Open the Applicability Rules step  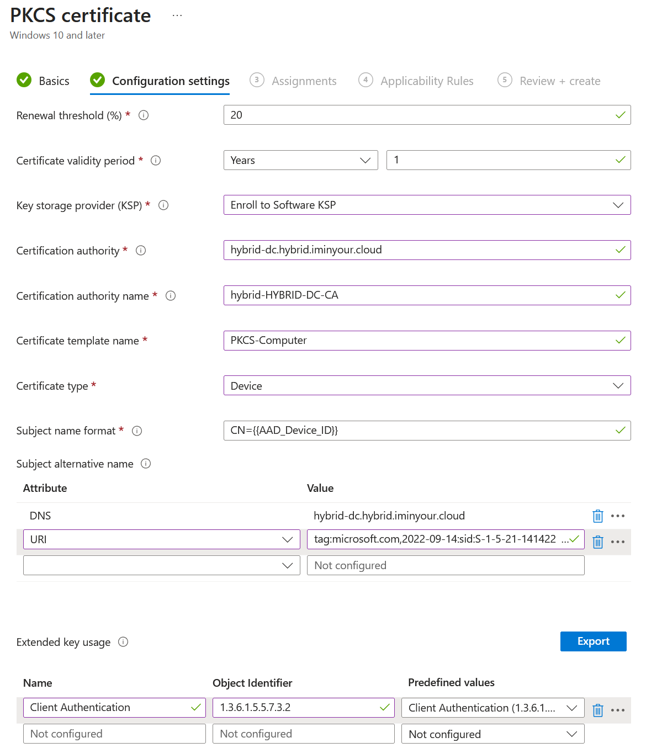pyautogui.click(x=427, y=81)
